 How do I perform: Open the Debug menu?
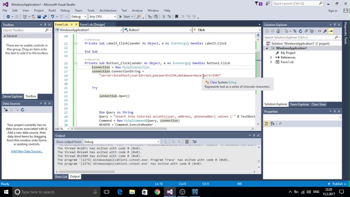pyautogui.click(x=65, y=10)
